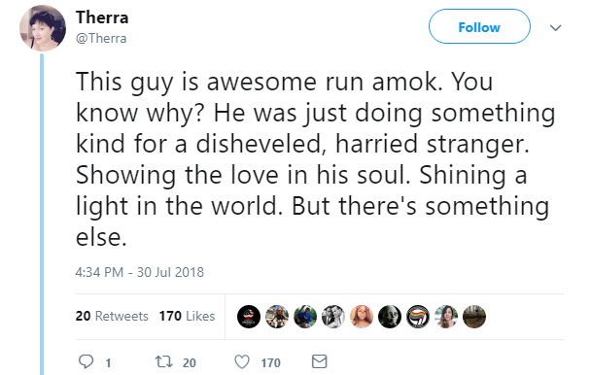This screenshot has width=591, height=375.
Task: Click the black-and-white photo liker avatar
Action: (333, 317)
